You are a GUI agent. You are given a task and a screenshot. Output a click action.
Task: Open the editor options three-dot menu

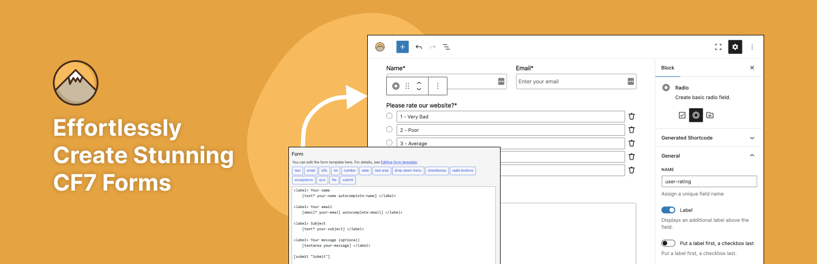(x=752, y=47)
